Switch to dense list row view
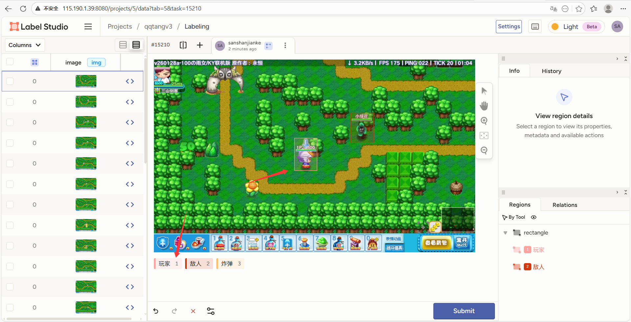The height and width of the screenshot is (322, 631). [136, 45]
